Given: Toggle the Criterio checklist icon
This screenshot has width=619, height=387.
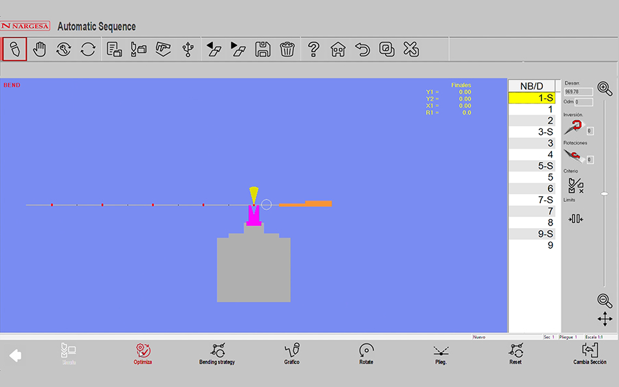Looking at the screenshot, I should (575, 186).
